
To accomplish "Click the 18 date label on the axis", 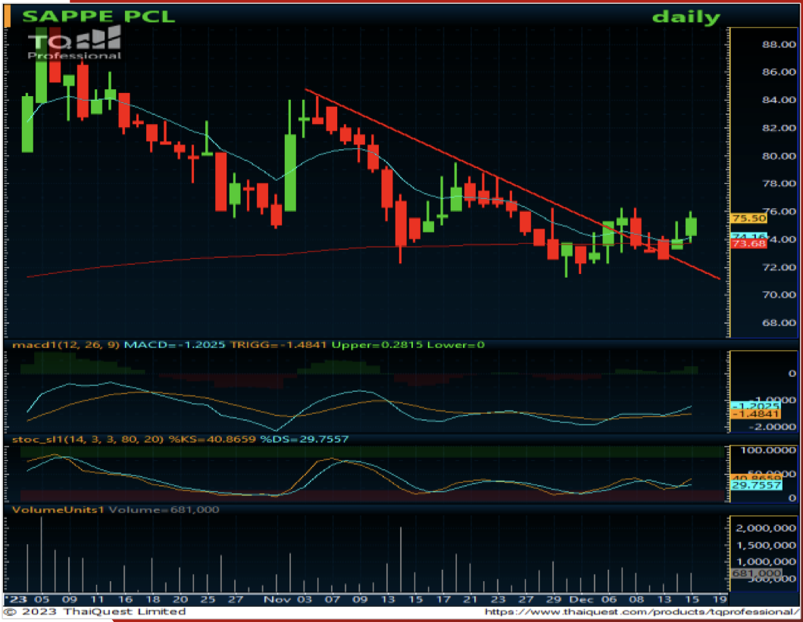I will point(152,599).
